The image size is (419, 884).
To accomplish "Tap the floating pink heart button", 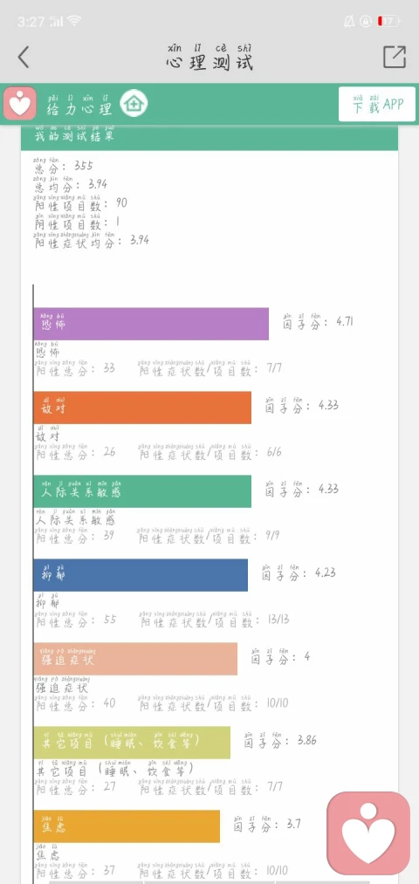I will pos(369,833).
